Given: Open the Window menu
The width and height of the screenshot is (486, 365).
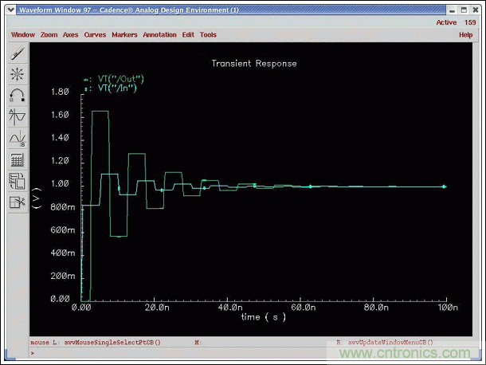Looking at the screenshot, I should (23, 35).
